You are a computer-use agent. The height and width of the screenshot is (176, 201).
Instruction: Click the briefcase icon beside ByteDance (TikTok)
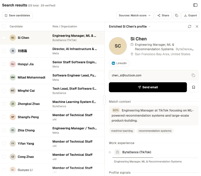point(118,152)
